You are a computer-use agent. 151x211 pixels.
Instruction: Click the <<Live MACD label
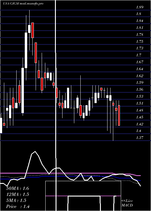pos(127,203)
